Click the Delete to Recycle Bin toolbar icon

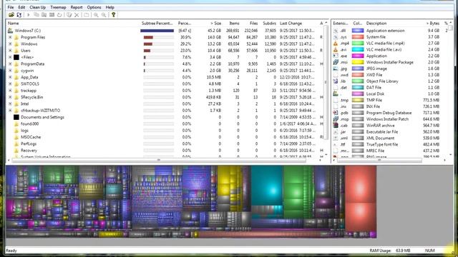[69, 15]
